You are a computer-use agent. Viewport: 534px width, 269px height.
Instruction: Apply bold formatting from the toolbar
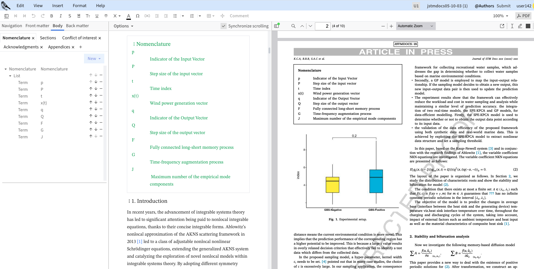point(51,16)
